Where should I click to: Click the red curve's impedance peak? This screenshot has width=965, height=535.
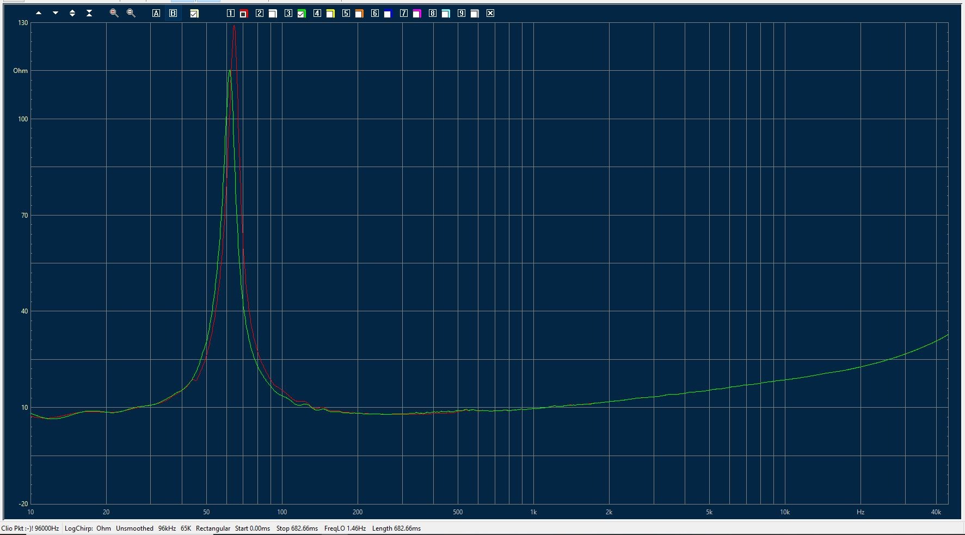click(234, 26)
